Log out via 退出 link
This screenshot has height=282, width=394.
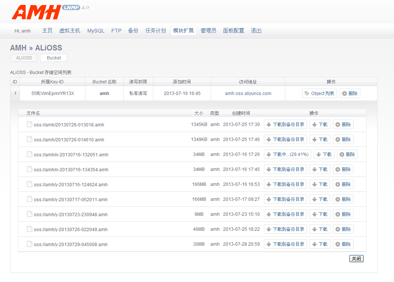(256, 31)
